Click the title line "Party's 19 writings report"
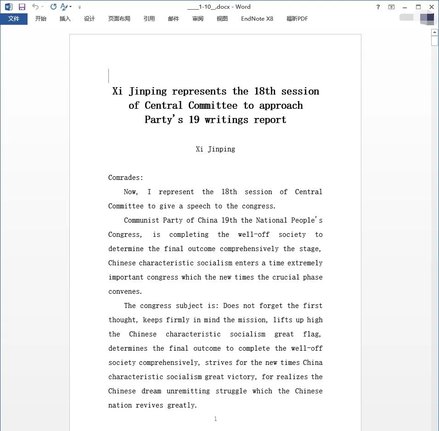This screenshot has width=439, height=431. pyautogui.click(x=215, y=120)
